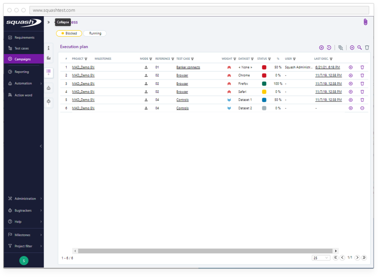
Task: Run the Banker connects test row
Action: (x=351, y=67)
